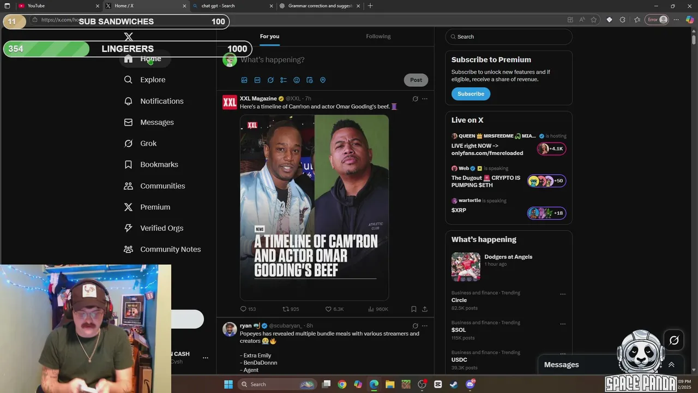Open more options for USDC trend
The width and height of the screenshot is (698, 393).
point(563,354)
